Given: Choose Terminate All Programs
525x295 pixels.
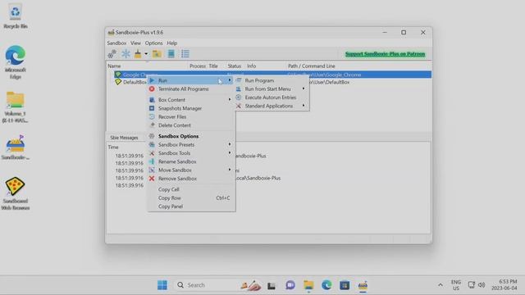Looking at the screenshot, I should click(191, 89).
